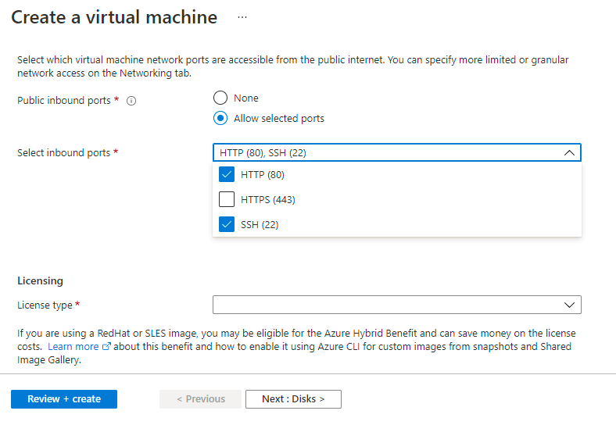Select None for public inbound ports
Viewport: 616px width, 425px height.
click(220, 98)
